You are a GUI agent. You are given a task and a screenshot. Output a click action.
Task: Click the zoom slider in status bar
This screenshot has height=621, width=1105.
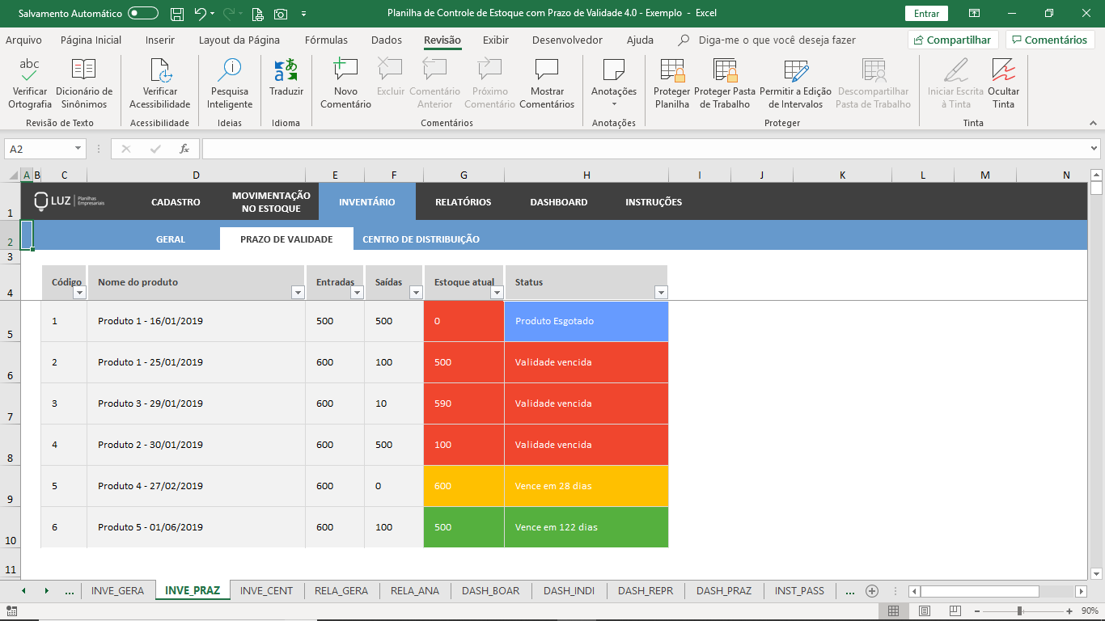click(x=1019, y=610)
